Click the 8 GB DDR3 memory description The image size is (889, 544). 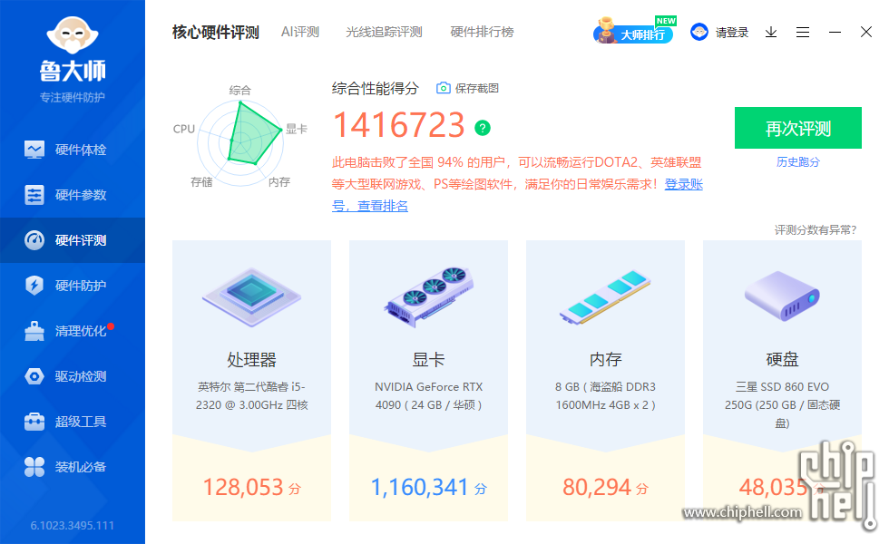point(606,395)
